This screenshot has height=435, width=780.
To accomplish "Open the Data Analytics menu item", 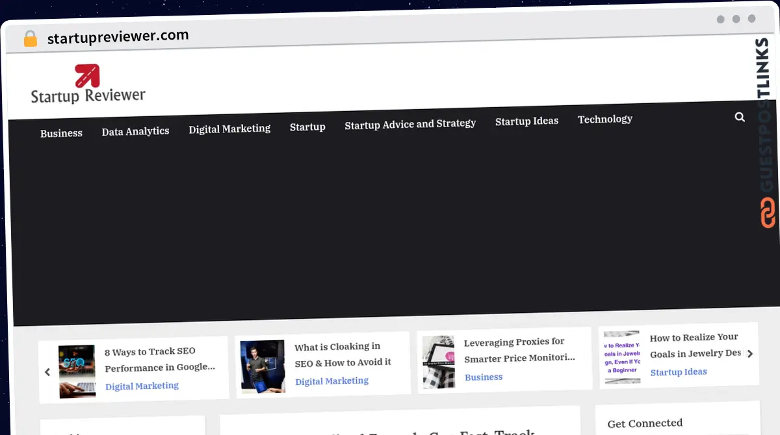I will click(135, 131).
